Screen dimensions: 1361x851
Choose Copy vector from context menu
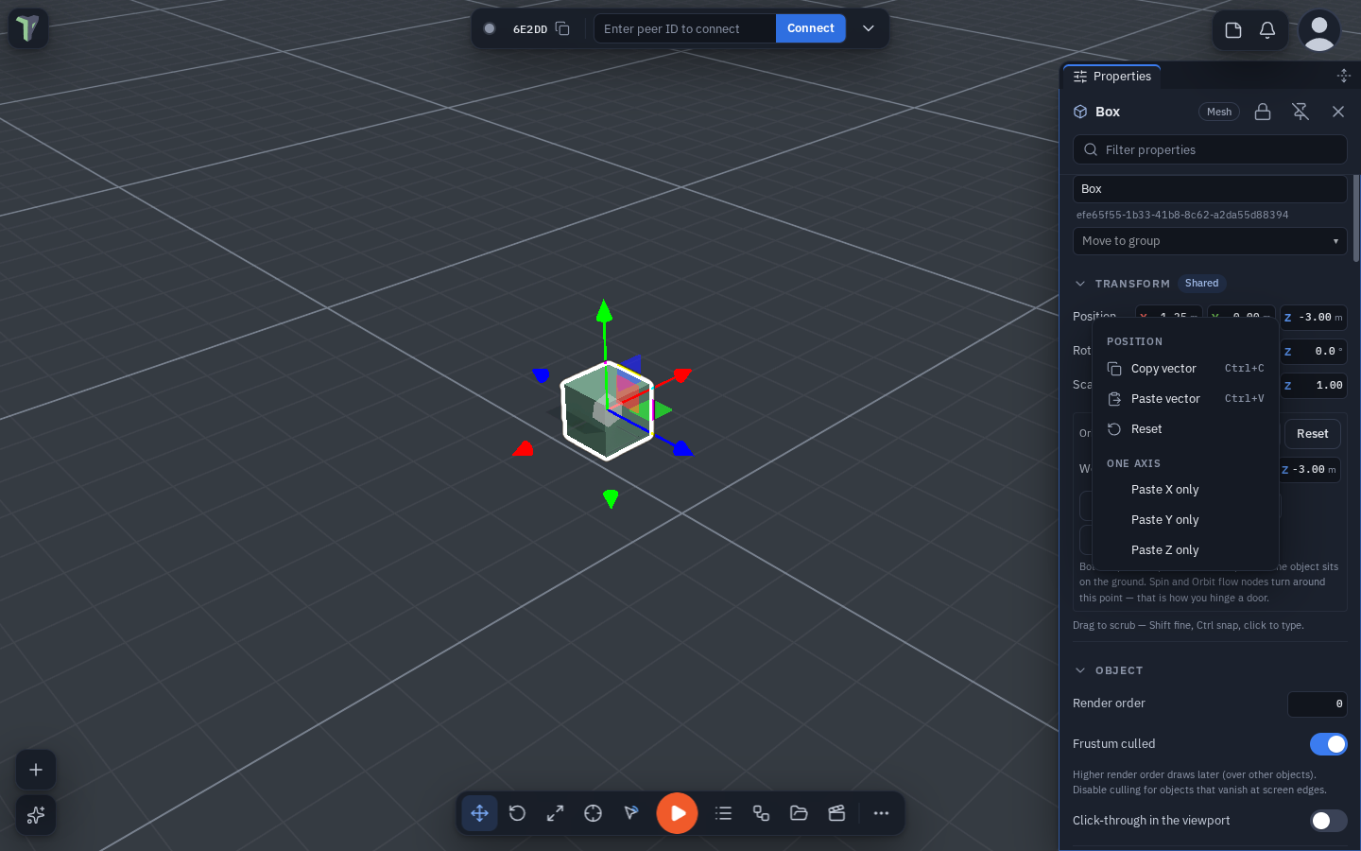[x=1185, y=369]
